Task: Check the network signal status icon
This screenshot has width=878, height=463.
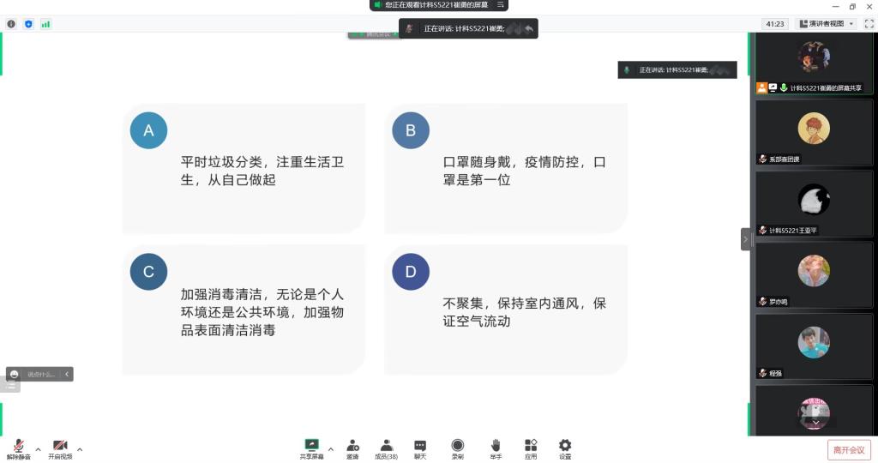Action: point(45,24)
